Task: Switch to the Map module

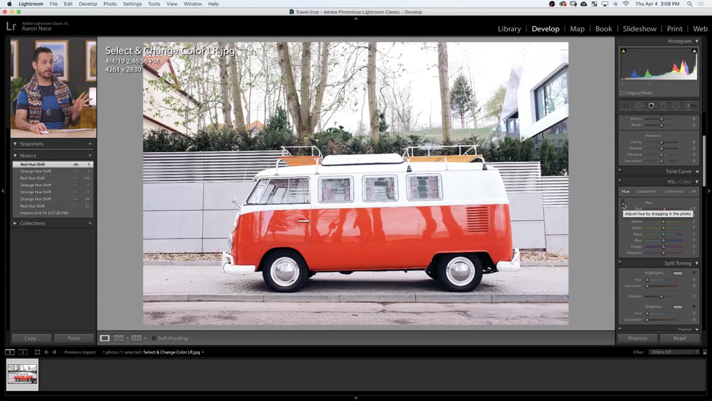Action: (577, 28)
